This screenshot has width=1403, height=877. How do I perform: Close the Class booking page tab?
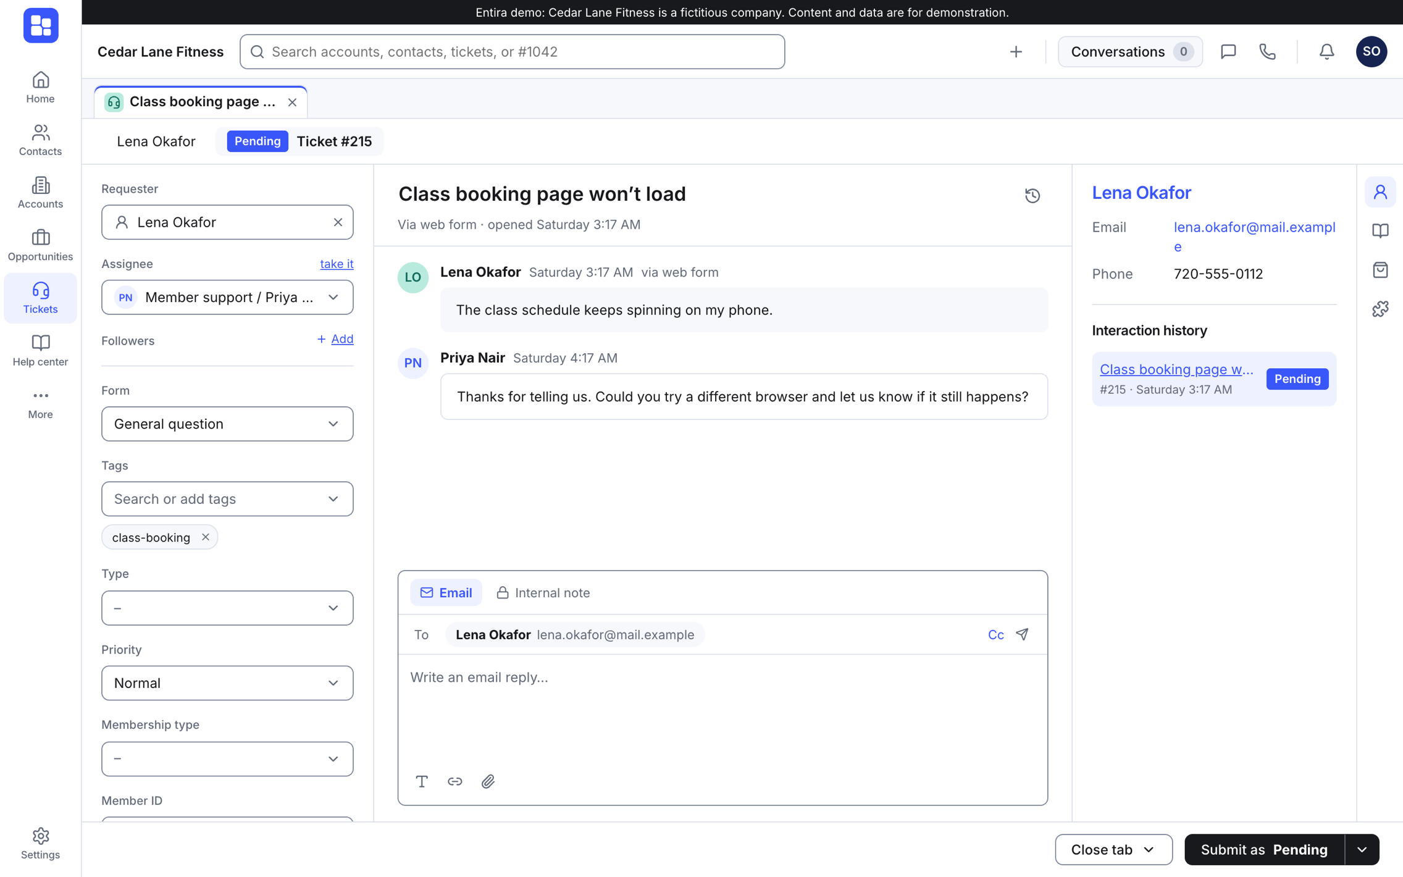pyautogui.click(x=293, y=103)
